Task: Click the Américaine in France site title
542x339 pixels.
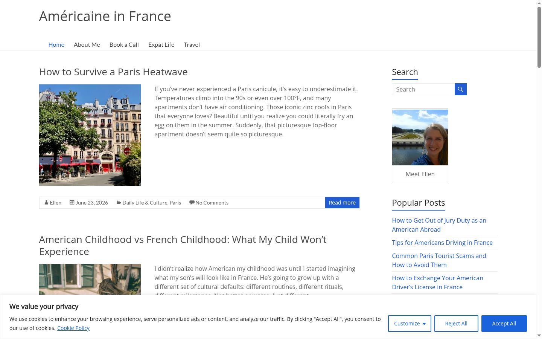Action: click(105, 16)
